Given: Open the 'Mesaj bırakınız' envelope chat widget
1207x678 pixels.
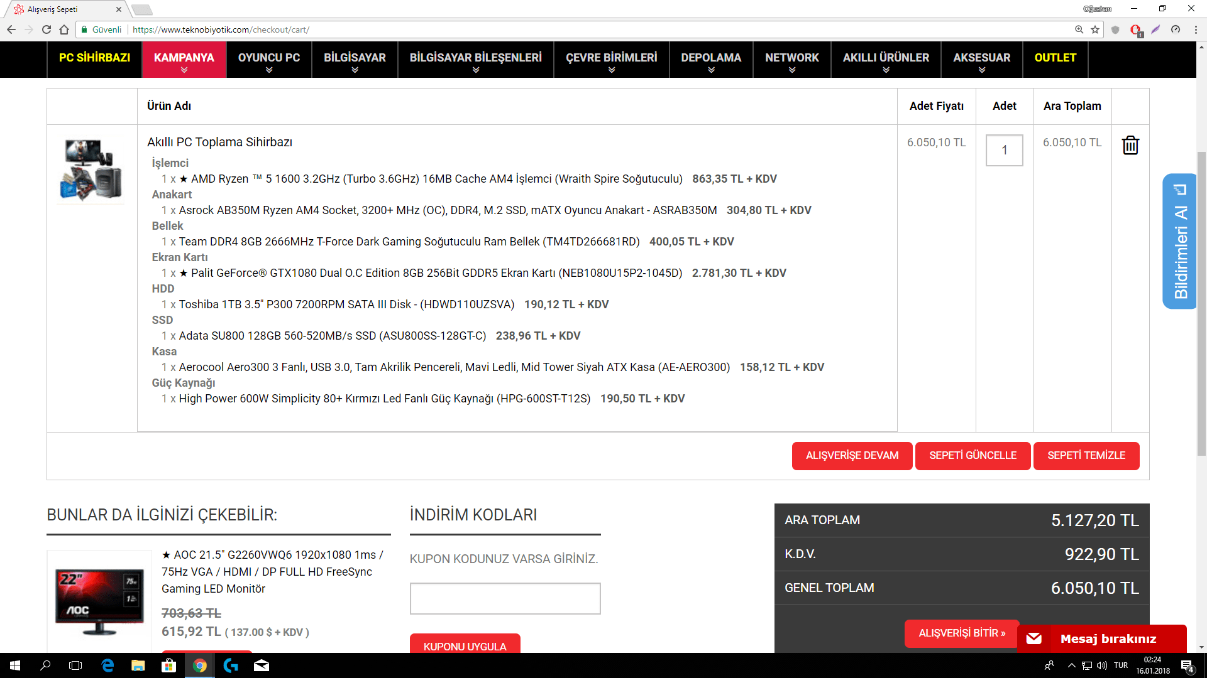Looking at the screenshot, I should point(1101,638).
